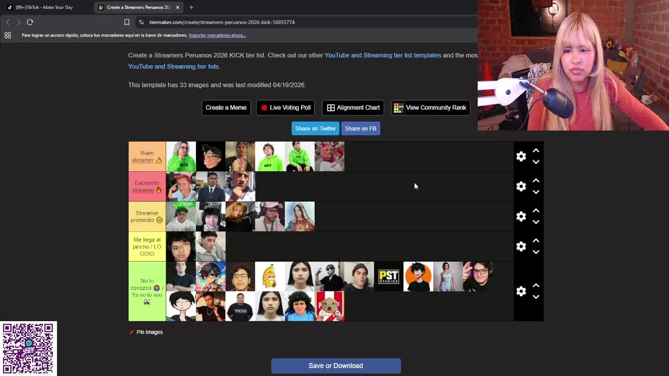
Task: Select the dog with Peru flag image
Action: point(329,306)
